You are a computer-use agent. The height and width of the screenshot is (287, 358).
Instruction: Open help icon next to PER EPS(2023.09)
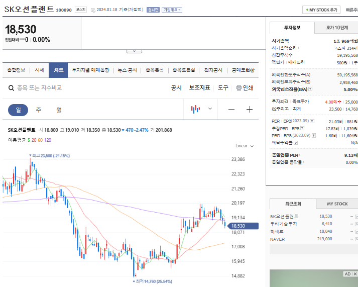312,121
